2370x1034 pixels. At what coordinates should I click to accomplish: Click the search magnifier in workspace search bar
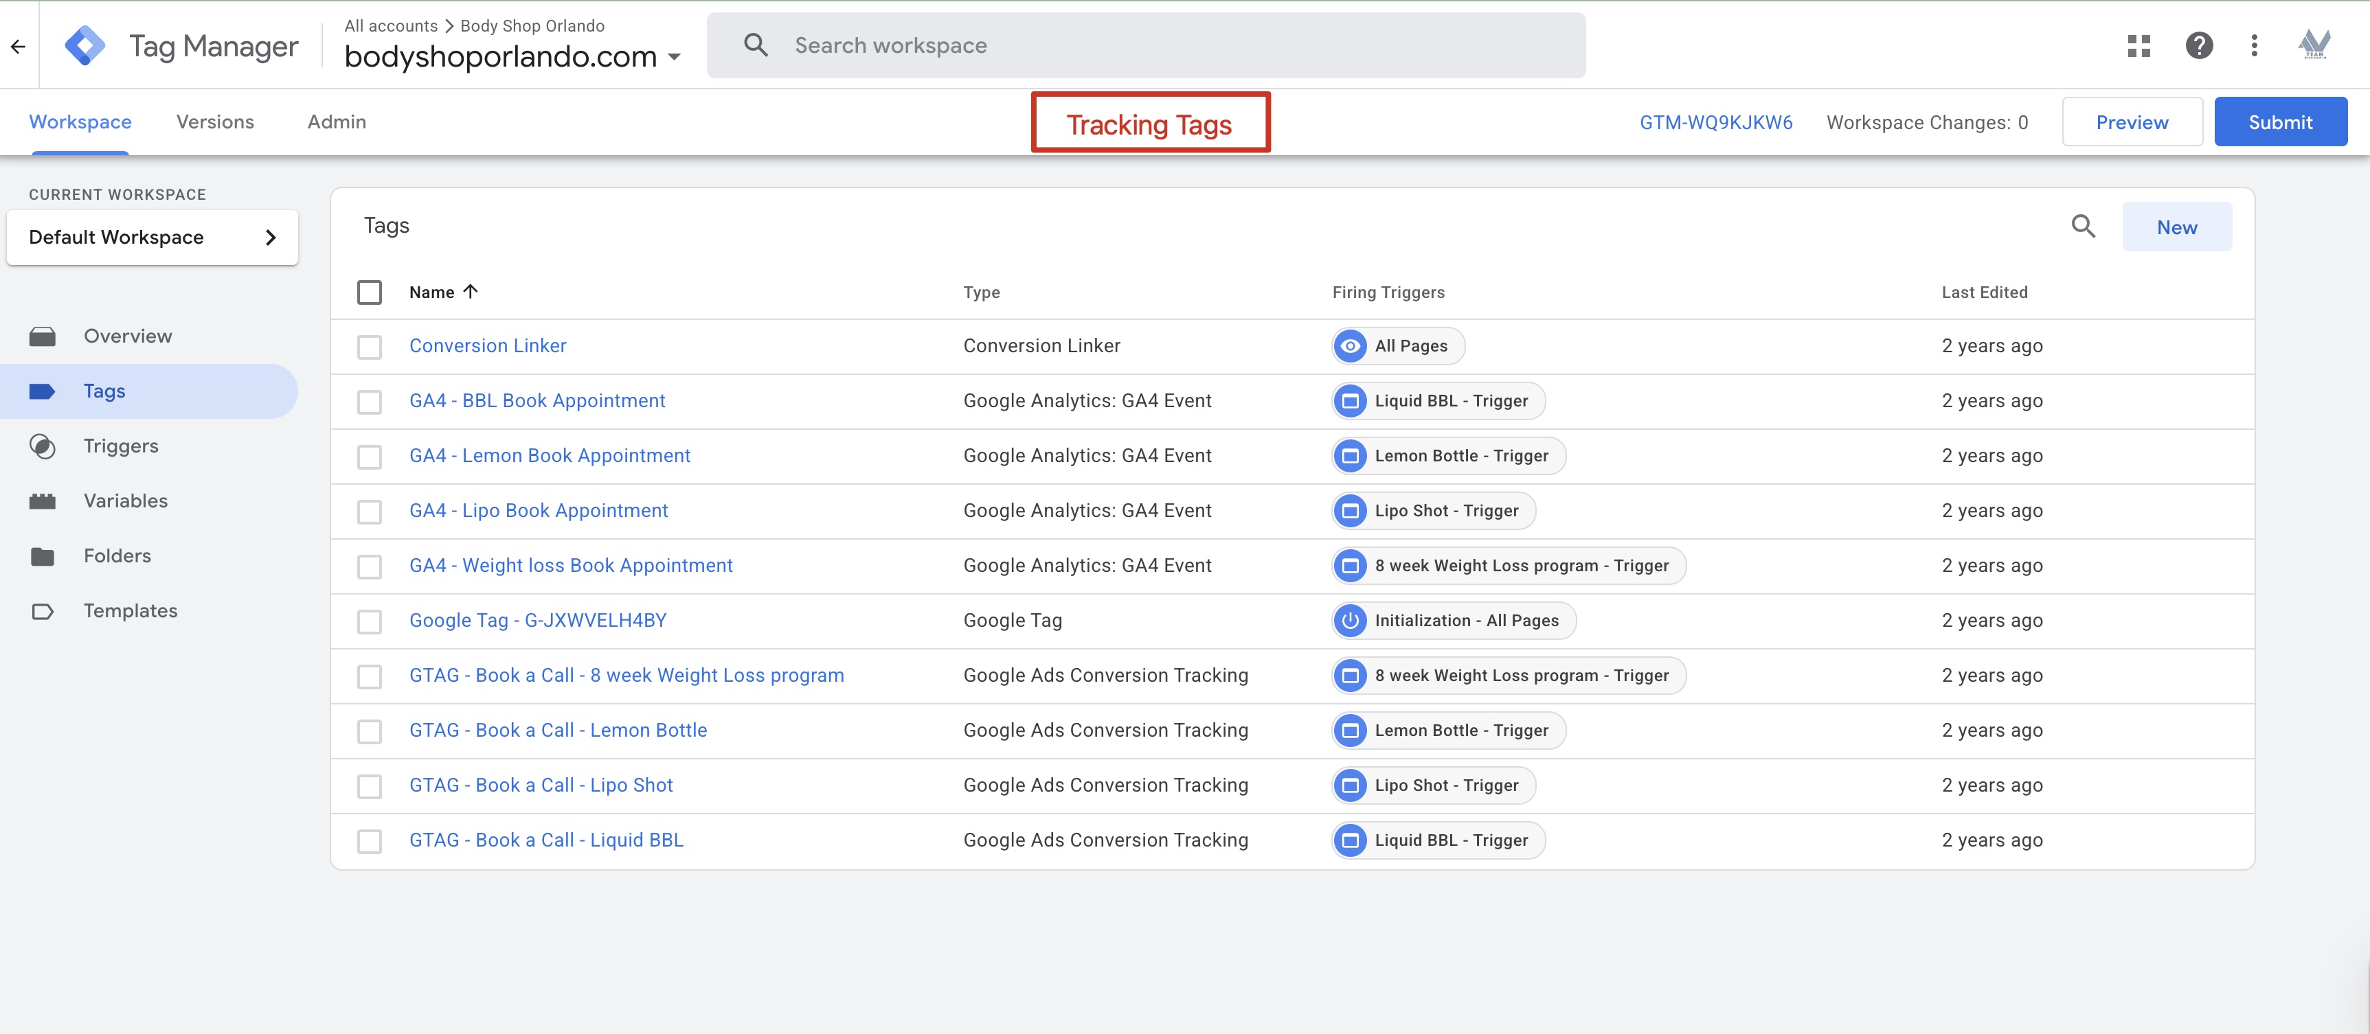click(x=756, y=45)
